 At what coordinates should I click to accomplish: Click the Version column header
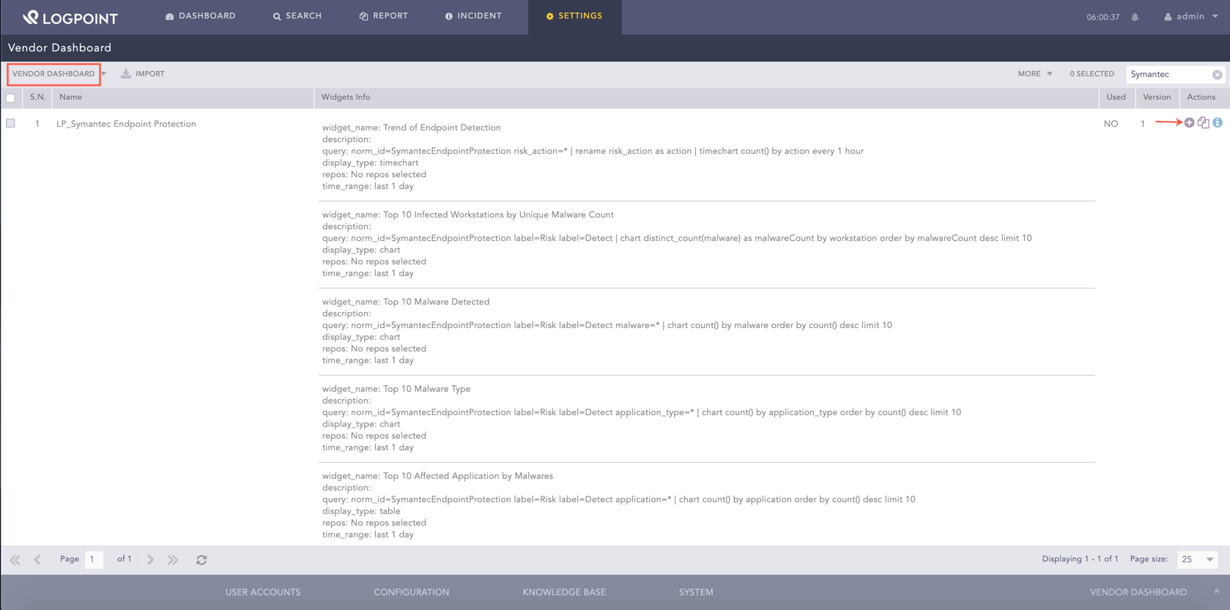(x=1157, y=97)
